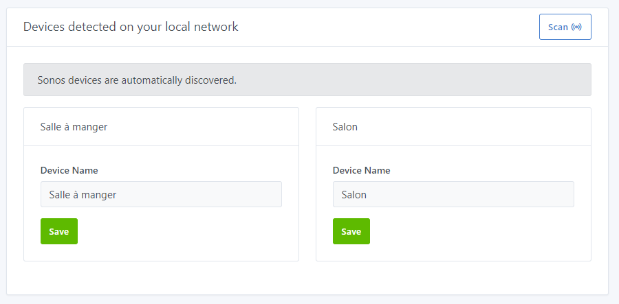Click the broadcast icon in Scan button
The image size is (619, 304).
576,27
